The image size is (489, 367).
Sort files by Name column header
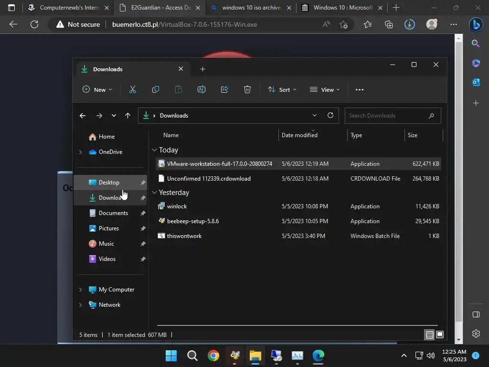[171, 135]
